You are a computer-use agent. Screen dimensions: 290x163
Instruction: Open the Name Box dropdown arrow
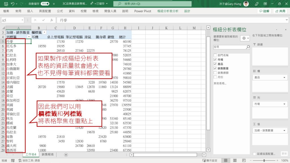click(22, 20)
